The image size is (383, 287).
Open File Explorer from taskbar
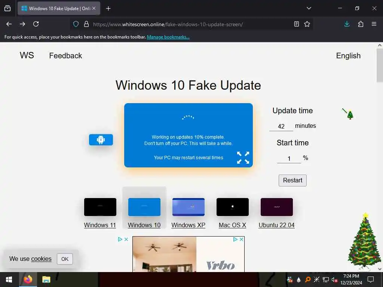click(x=46, y=280)
